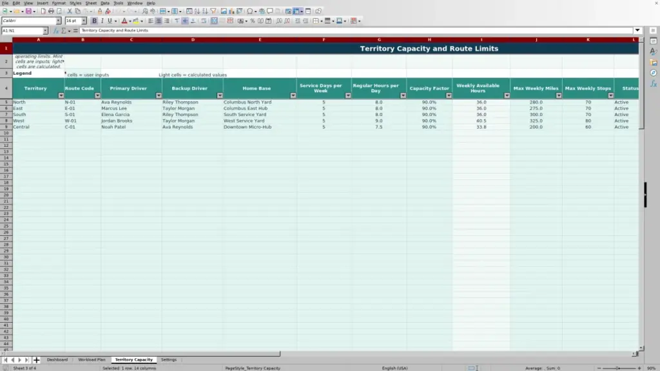Open the Backup Driver filter dropdown

coord(220,95)
